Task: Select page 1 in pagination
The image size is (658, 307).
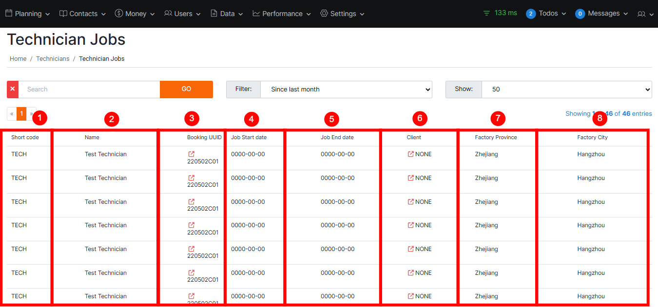Action: pyautogui.click(x=21, y=113)
